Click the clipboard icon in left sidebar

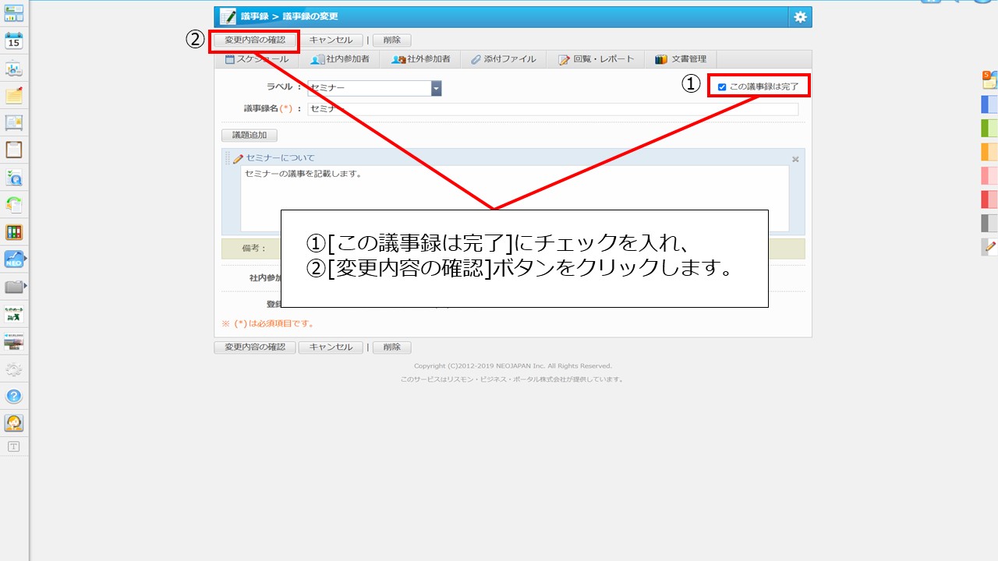pos(14,150)
